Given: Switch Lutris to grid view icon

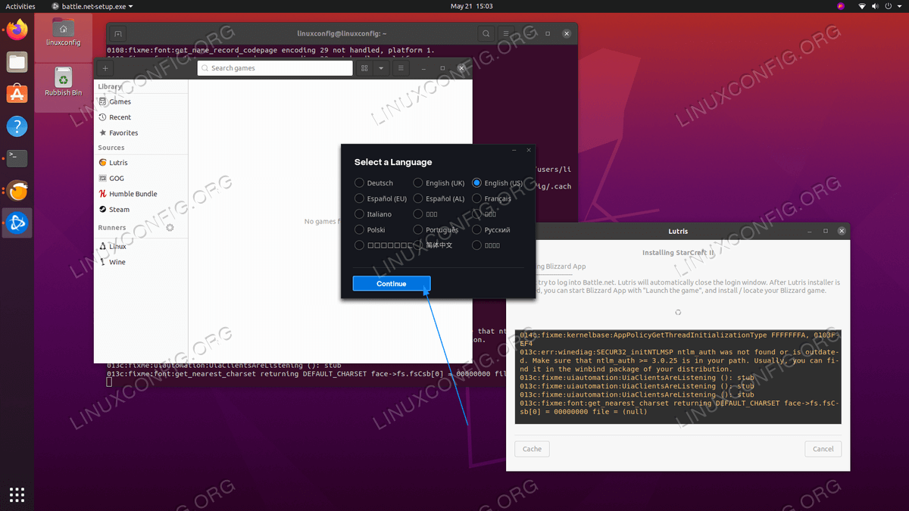Looking at the screenshot, I should [364, 68].
